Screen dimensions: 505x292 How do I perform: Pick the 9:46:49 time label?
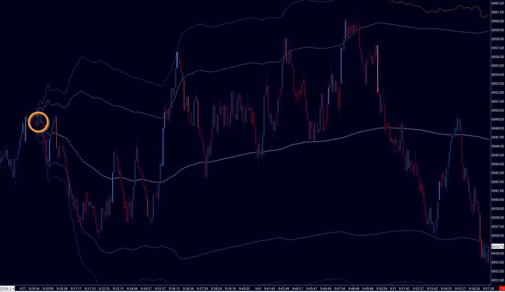point(325,288)
